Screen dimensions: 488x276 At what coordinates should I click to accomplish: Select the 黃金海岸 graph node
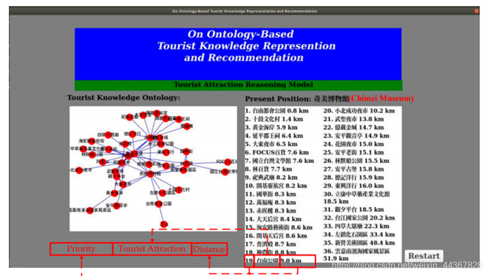pyautogui.click(x=115, y=193)
